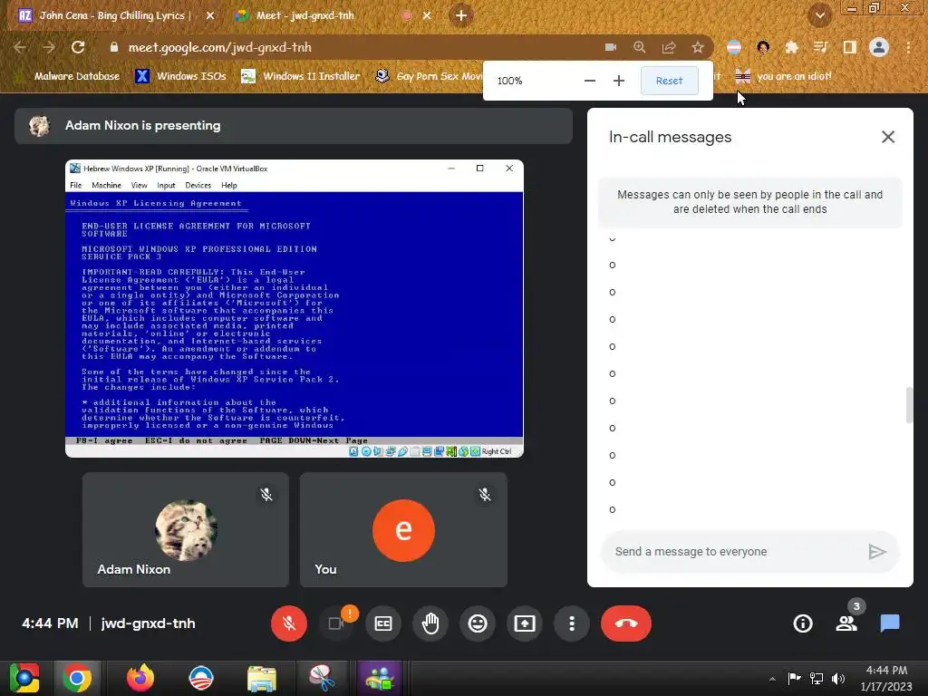Toggle closed captions button

[x=383, y=623]
